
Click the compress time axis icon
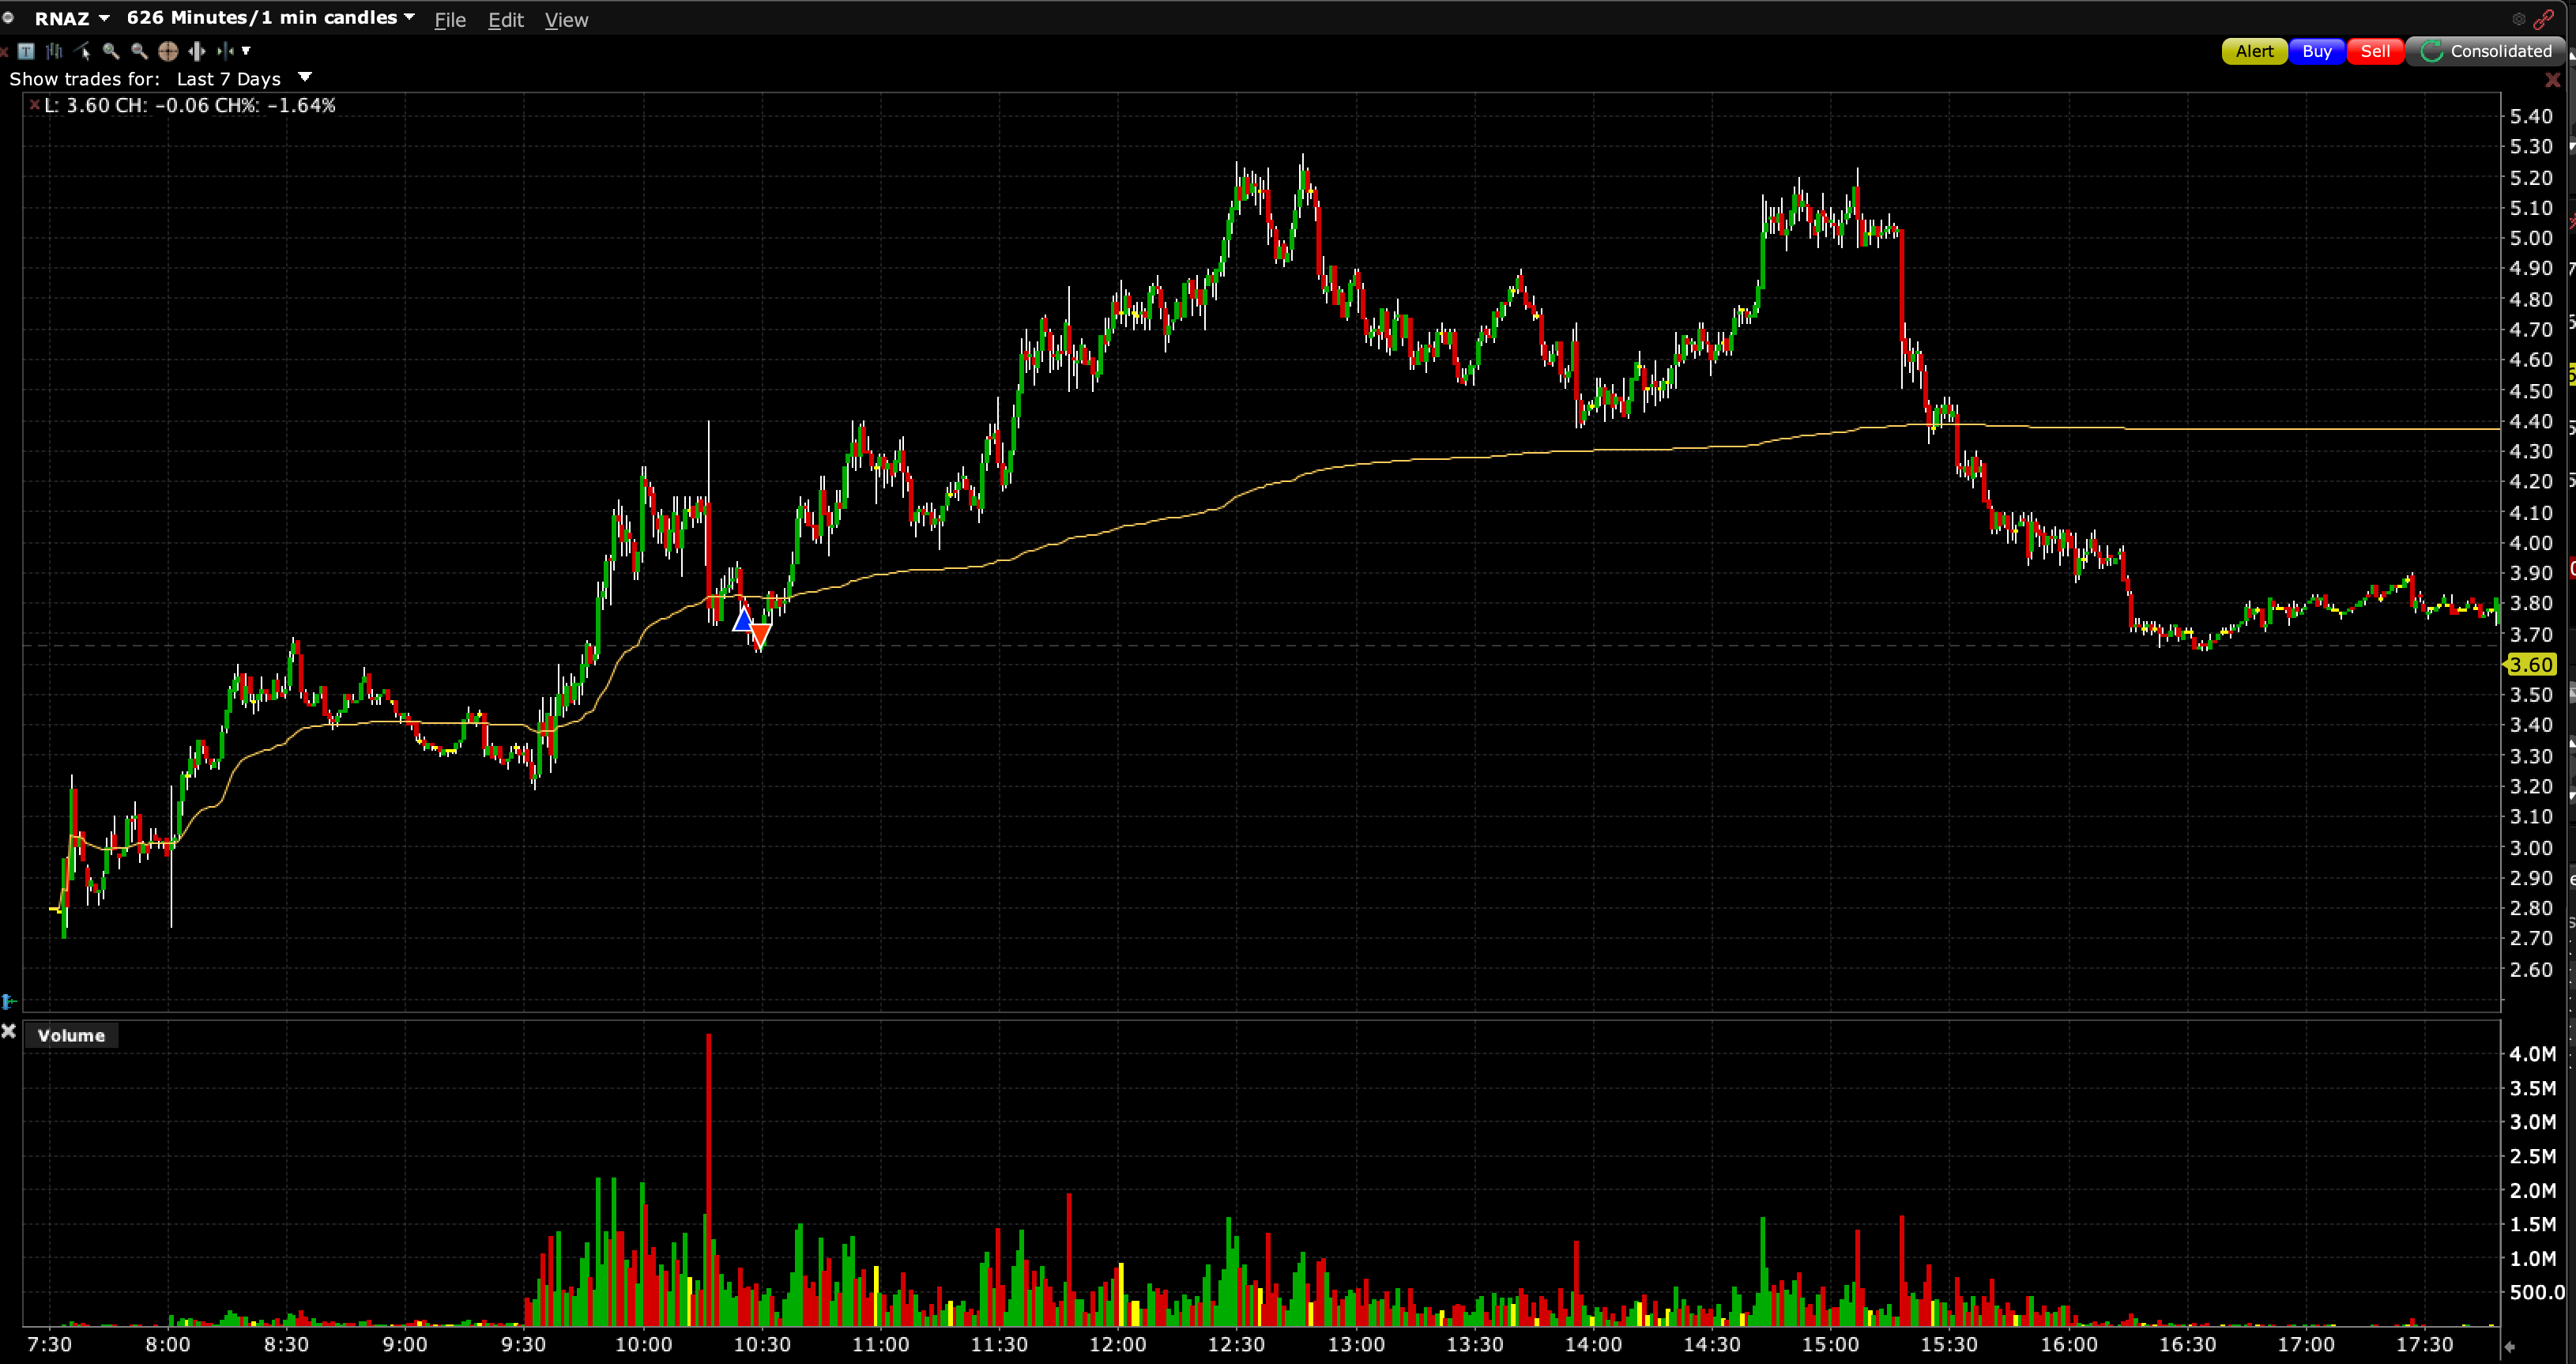click(226, 51)
